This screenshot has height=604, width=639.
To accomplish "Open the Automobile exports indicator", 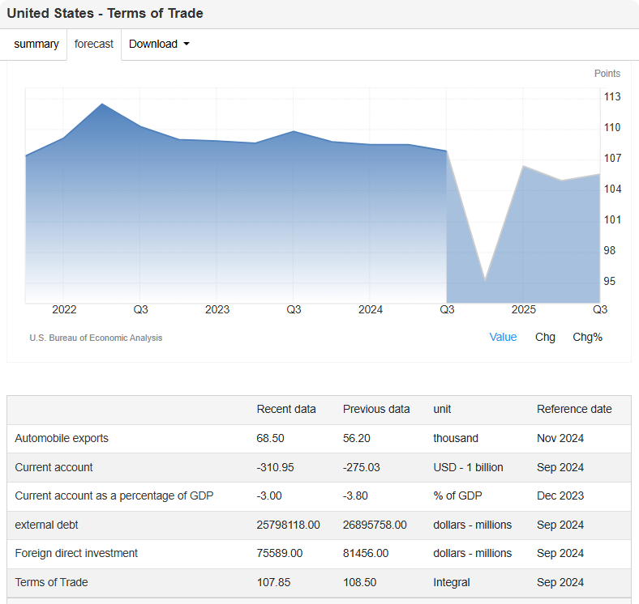I will point(62,438).
